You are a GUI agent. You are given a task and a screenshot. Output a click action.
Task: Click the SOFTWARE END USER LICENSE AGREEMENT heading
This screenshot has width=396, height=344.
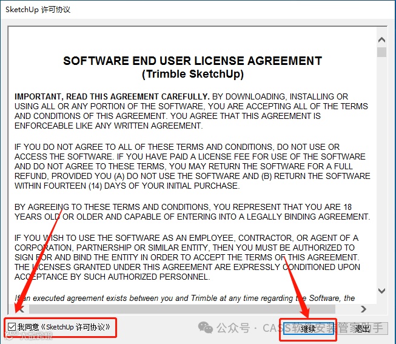tap(192, 61)
